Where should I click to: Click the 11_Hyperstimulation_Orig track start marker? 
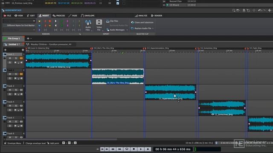click(145, 48)
